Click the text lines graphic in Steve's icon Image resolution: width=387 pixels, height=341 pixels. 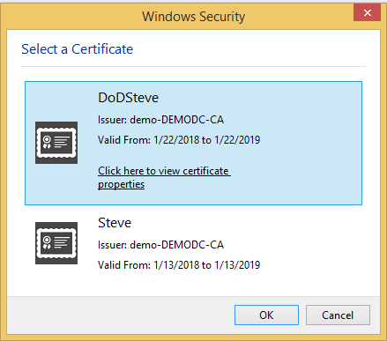click(62, 242)
